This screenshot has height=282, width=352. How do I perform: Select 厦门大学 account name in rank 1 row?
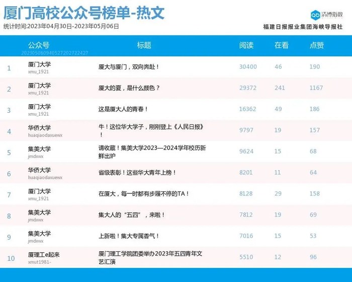point(39,64)
